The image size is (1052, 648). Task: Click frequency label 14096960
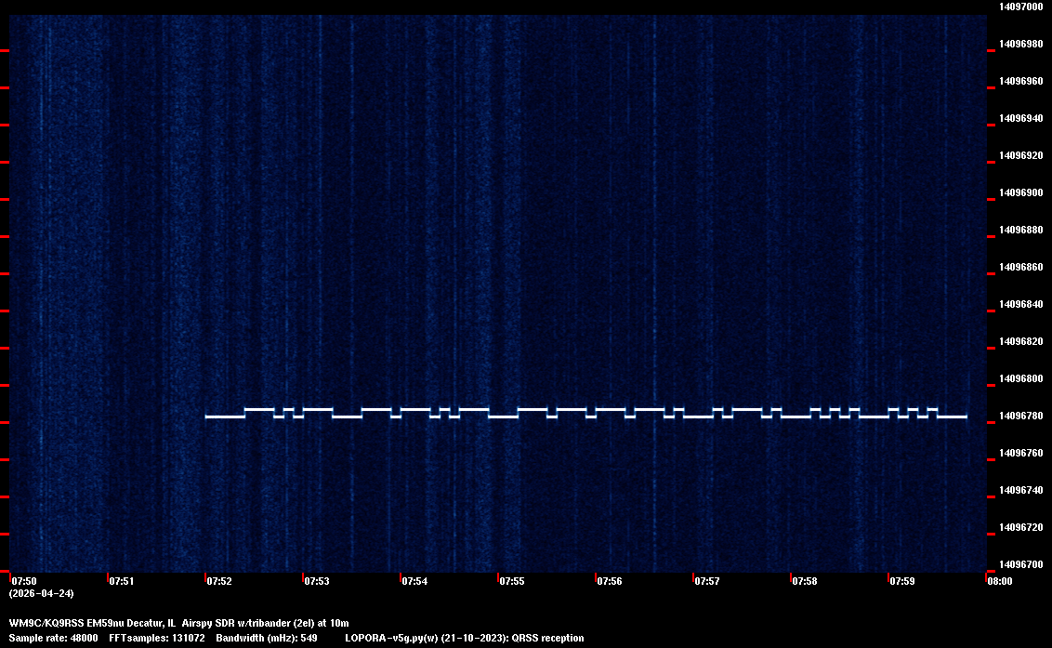(x=1021, y=81)
